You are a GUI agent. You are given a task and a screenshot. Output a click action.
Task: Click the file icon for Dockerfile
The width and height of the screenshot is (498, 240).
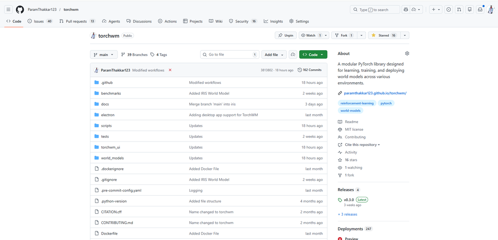click(x=97, y=233)
